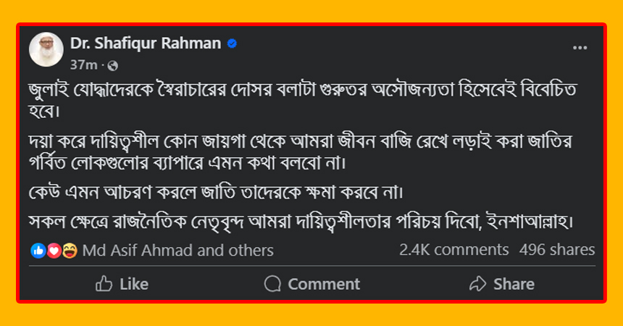Click the speech bubble icon beside Comment
The height and width of the screenshot is (326, 623).
[273, 283]
